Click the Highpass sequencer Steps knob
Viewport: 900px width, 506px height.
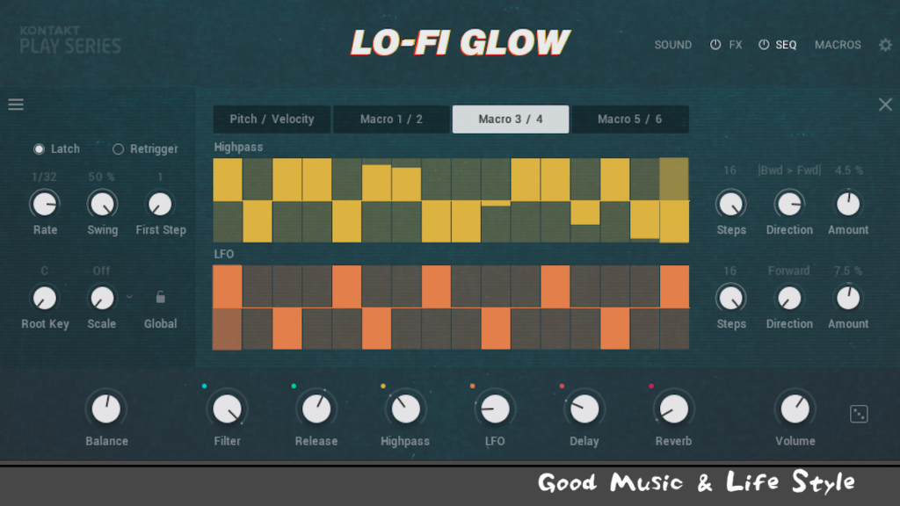pyautogui.click(x=730, y=204)
